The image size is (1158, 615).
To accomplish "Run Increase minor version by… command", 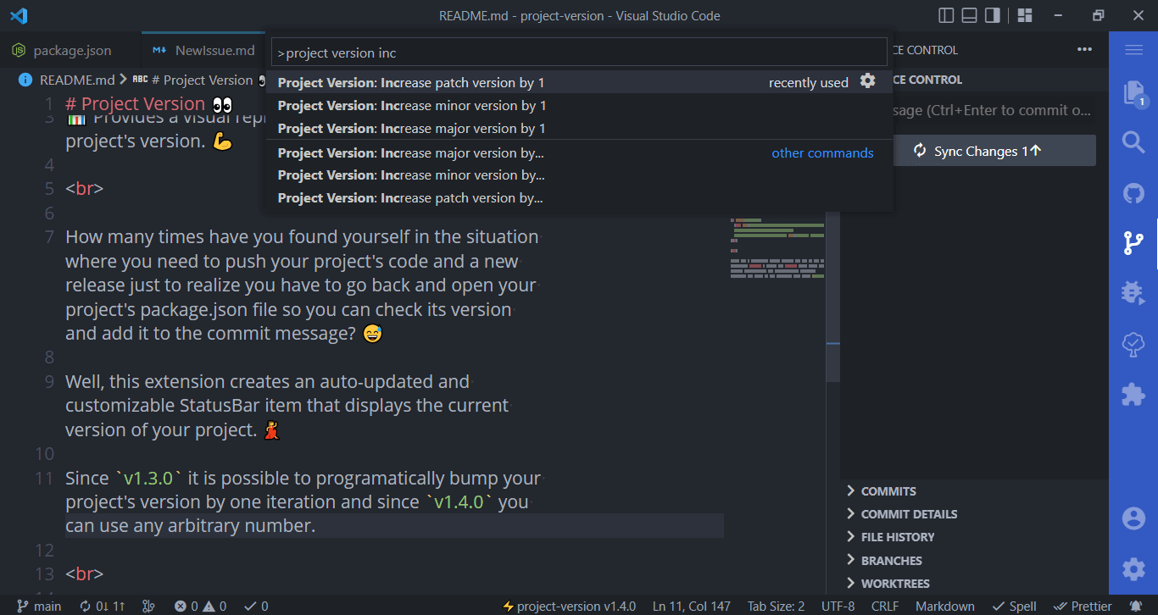I will click(x=579, y=175).
